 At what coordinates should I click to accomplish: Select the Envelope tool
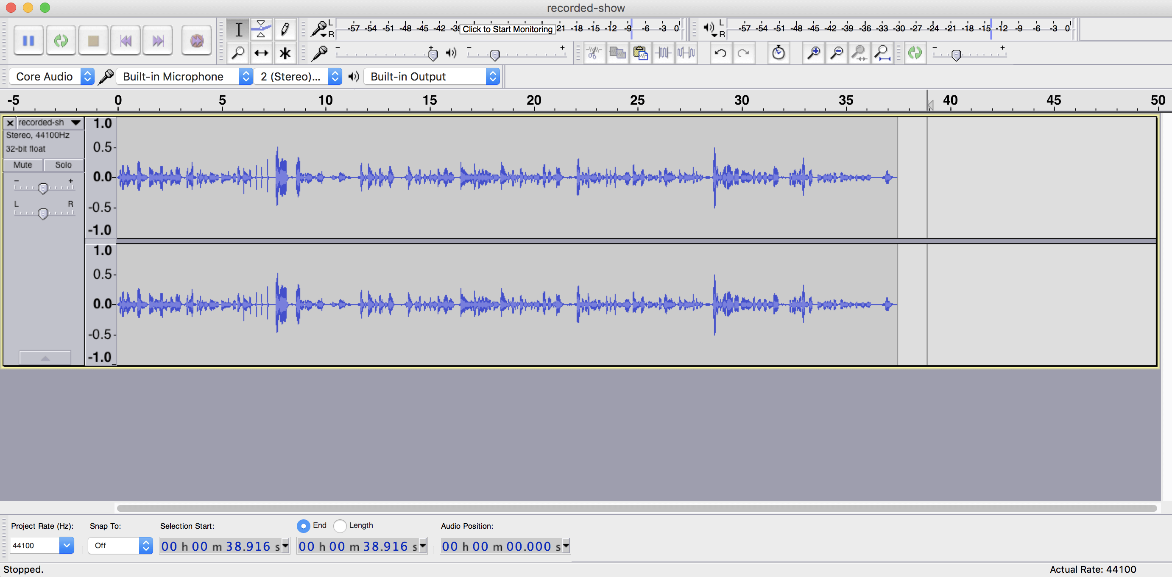pyautogui.click(x=261, y=30)
